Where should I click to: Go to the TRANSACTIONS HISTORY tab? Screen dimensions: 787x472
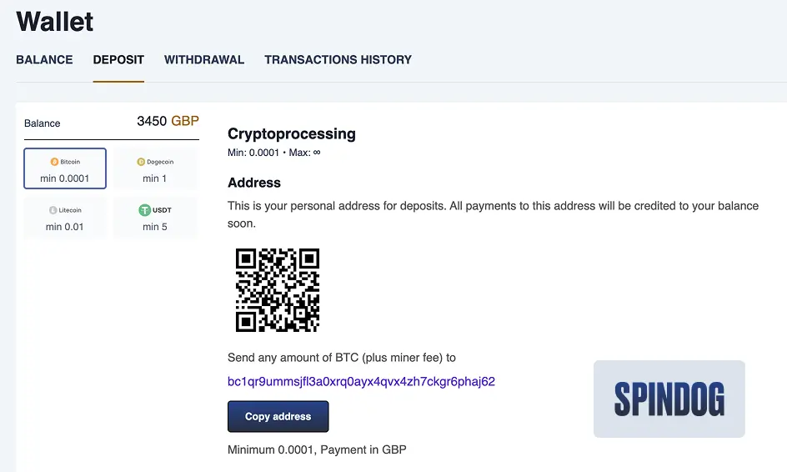(x=338, y=60)
